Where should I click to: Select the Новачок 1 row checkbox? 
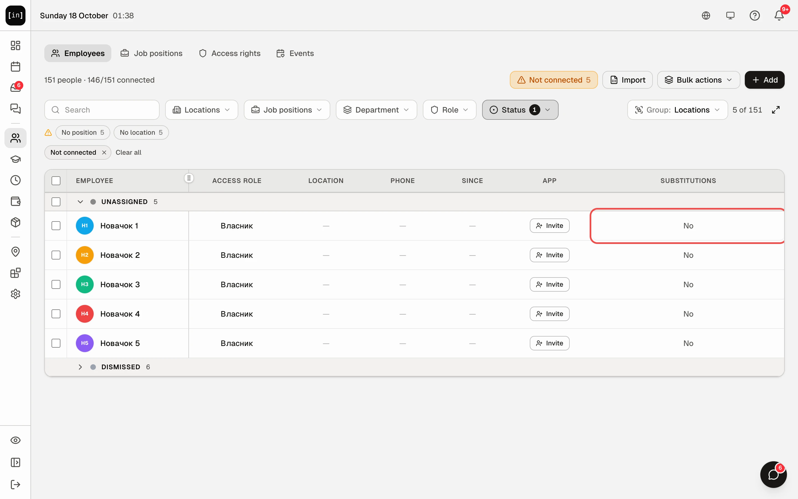tap(56, 226)
